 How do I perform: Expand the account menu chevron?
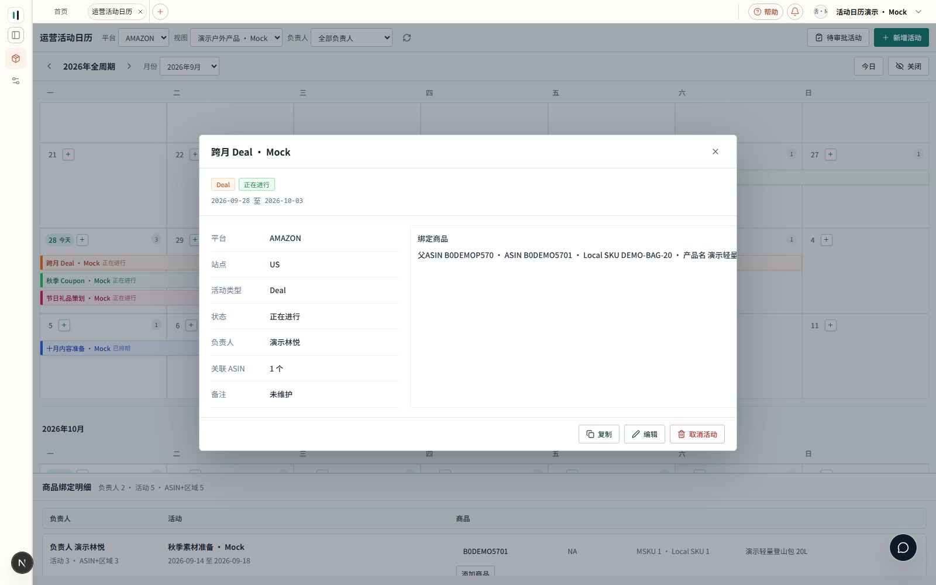918,12
